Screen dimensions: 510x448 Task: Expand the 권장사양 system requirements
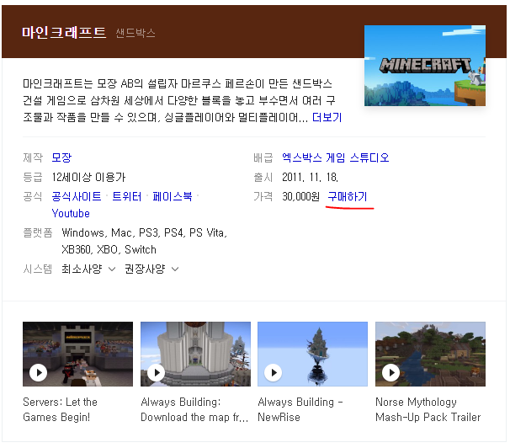pos(151,269)
